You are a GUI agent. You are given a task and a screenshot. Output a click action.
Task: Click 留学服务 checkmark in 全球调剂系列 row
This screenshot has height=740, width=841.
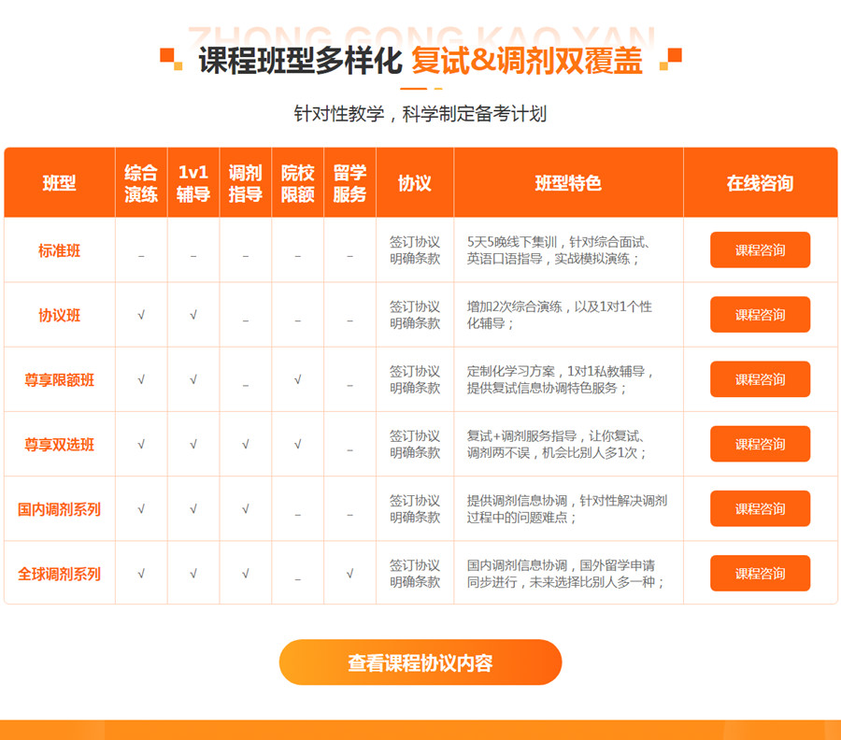(x=349, y=574)
